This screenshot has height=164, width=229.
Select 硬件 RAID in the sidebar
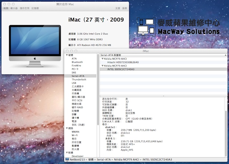pos(77,107)
